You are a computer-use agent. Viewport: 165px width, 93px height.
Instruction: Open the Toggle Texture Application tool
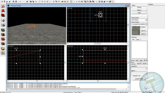pos(3,30)
